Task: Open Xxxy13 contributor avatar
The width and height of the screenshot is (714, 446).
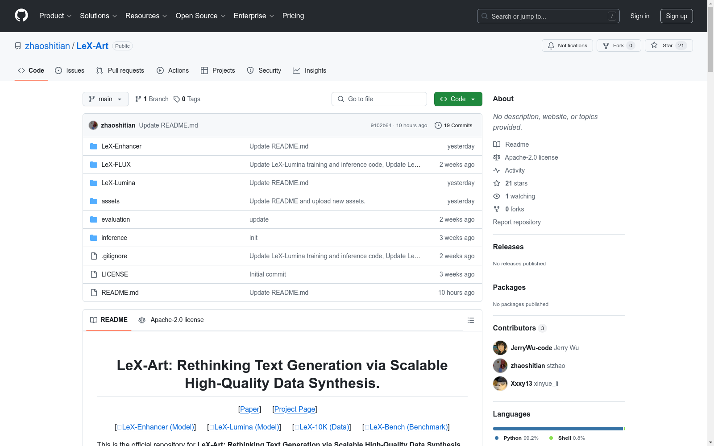Action: coord(500,384)
